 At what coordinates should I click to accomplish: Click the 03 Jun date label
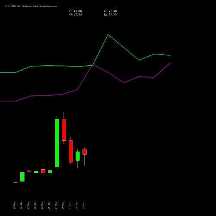[x=83, y=206]
